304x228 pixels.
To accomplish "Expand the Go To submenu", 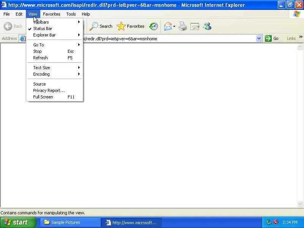I will [x=55, y=45].
